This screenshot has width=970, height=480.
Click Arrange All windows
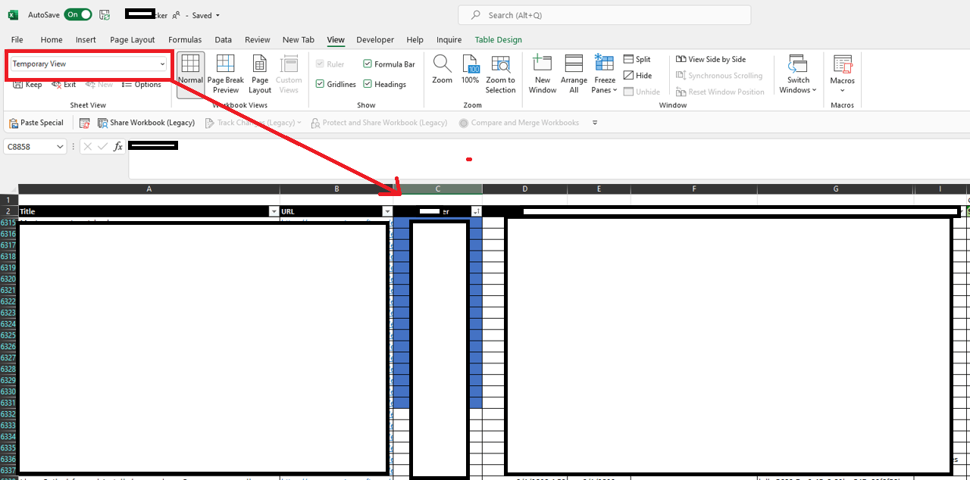pyautogui.click(x=574, y=74)
